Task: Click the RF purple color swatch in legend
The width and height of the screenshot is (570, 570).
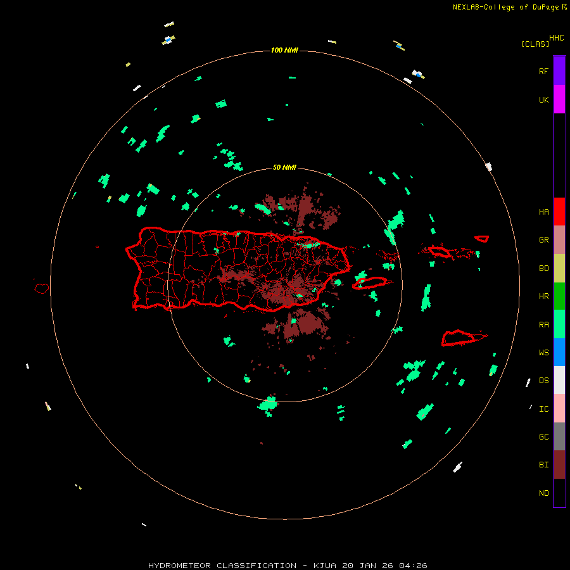Action: click(559, 71)
